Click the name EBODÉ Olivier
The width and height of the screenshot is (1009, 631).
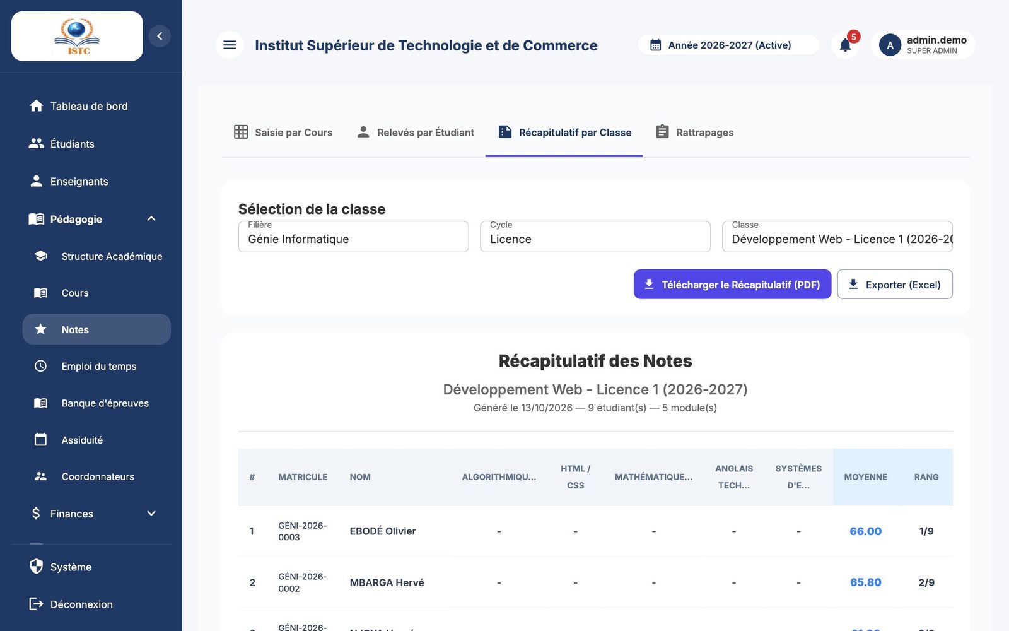[383, 531]
